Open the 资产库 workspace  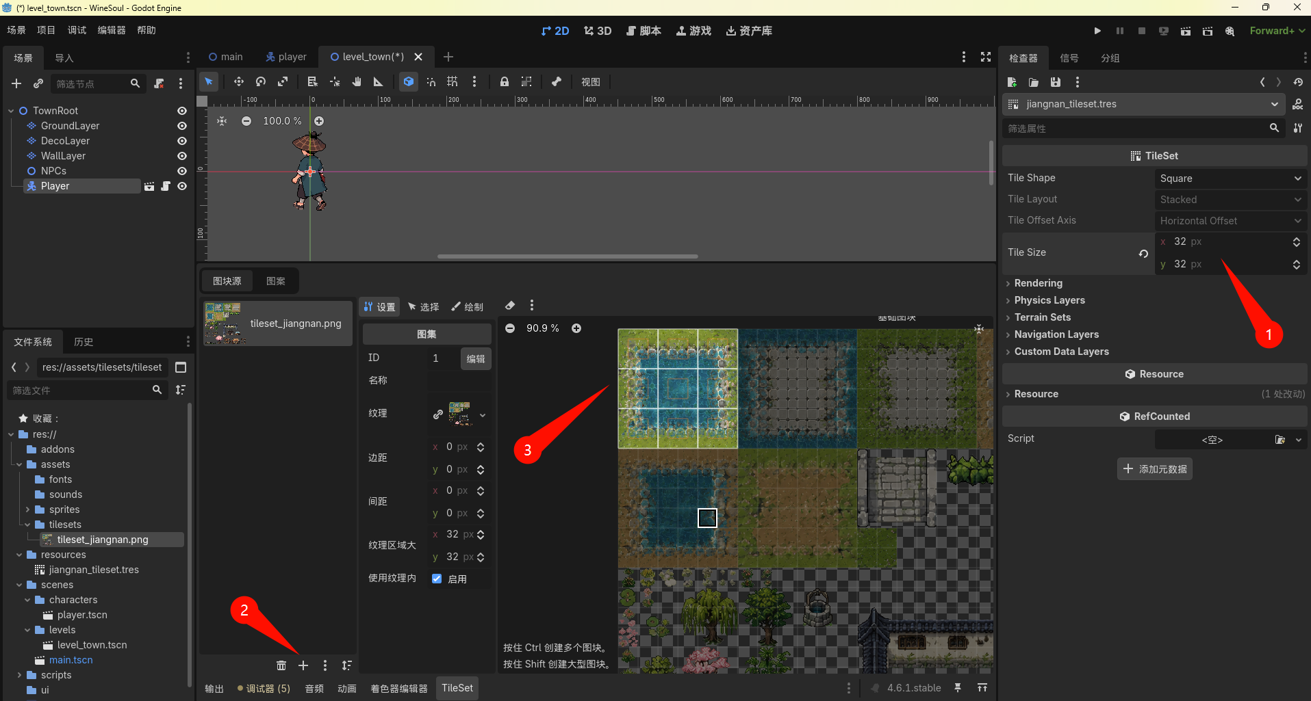click(749, 31)
